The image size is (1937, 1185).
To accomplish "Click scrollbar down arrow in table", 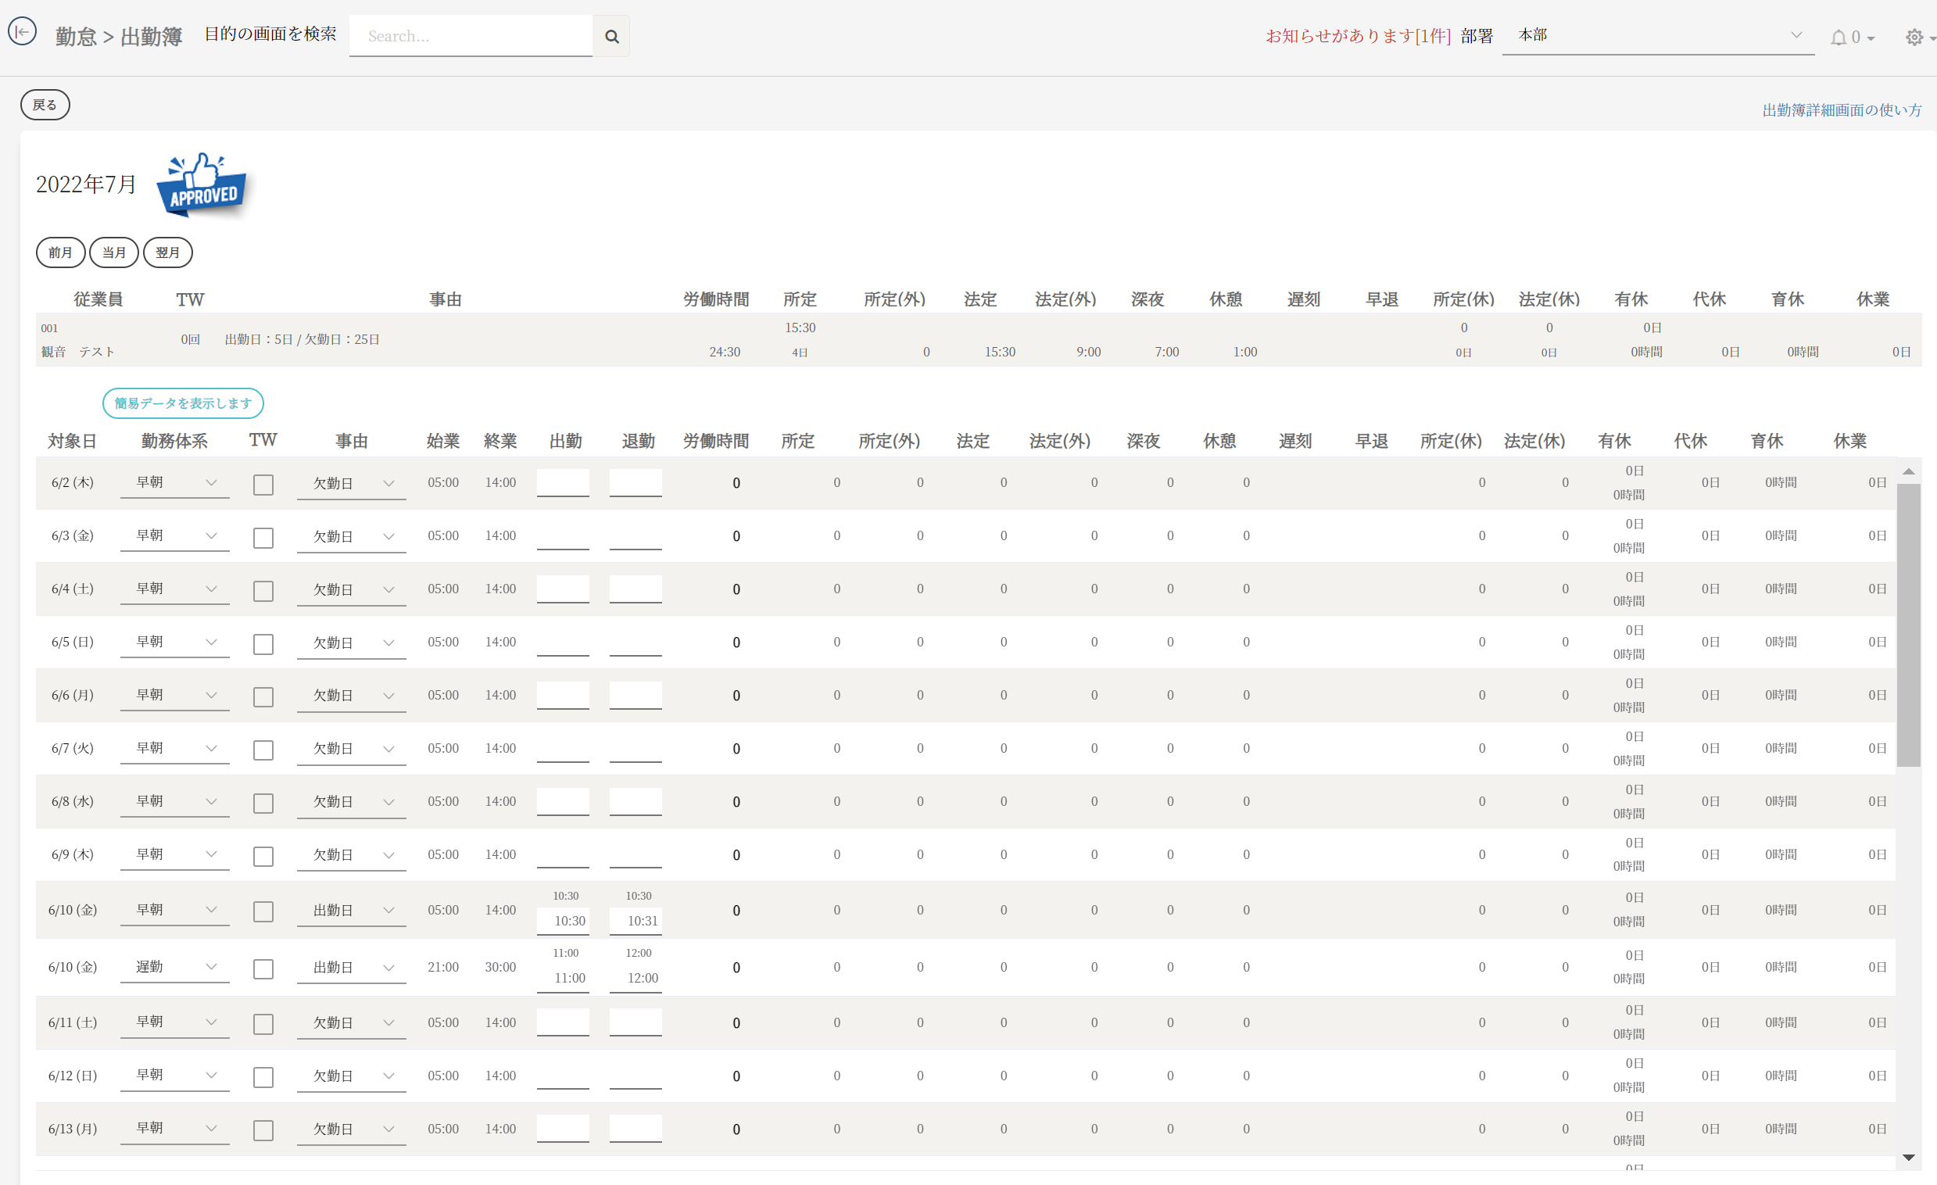I will (x=1908, y=1158).
